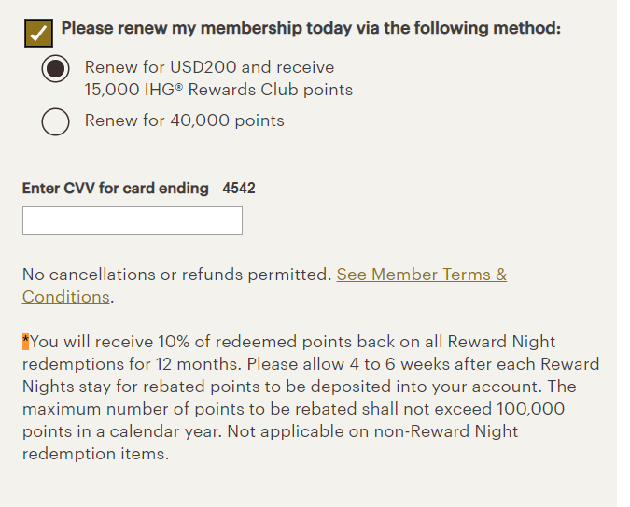Screen dimensions: 630x507
Task: Select the Renew for USD200 radio button
Action: [55, 68]
